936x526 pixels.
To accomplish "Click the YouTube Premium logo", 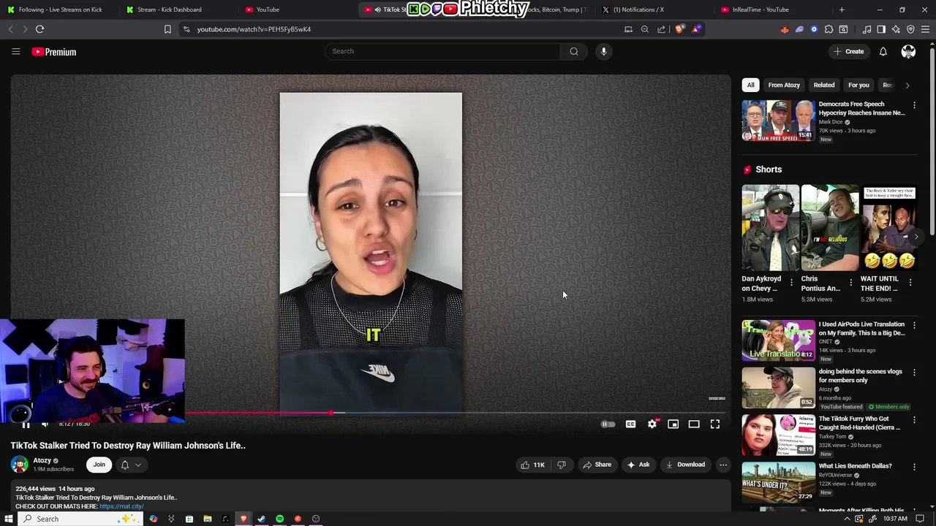I will click(x=54, y=52).
